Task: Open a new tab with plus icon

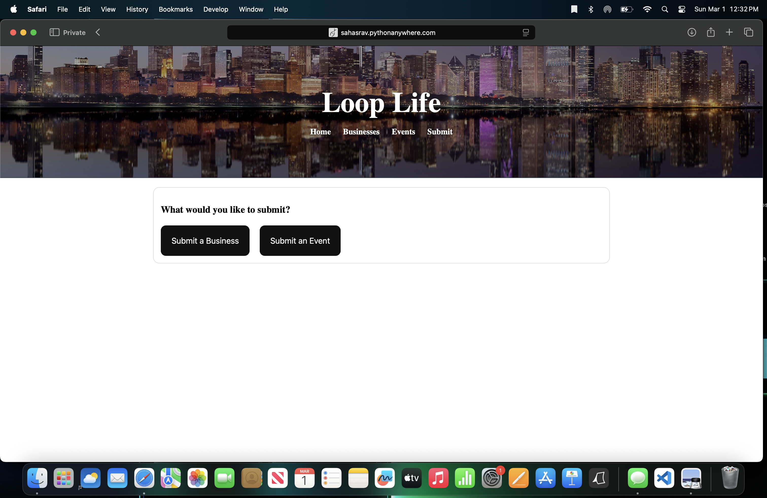Action: (x=729, y=32)
